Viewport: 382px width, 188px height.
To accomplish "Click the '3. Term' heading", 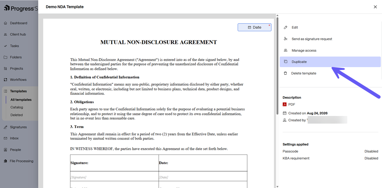I will tap(77, 127).
